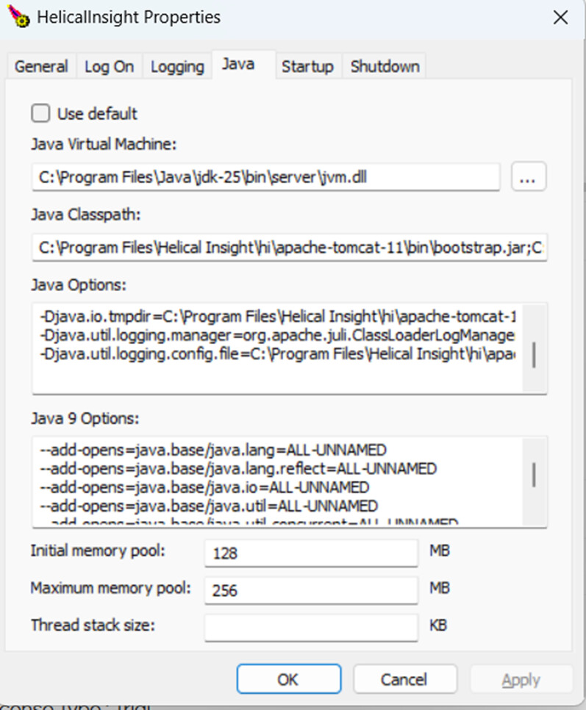Select the Logging tab
Screen dimensions: 586x710
tap(177, 66)
